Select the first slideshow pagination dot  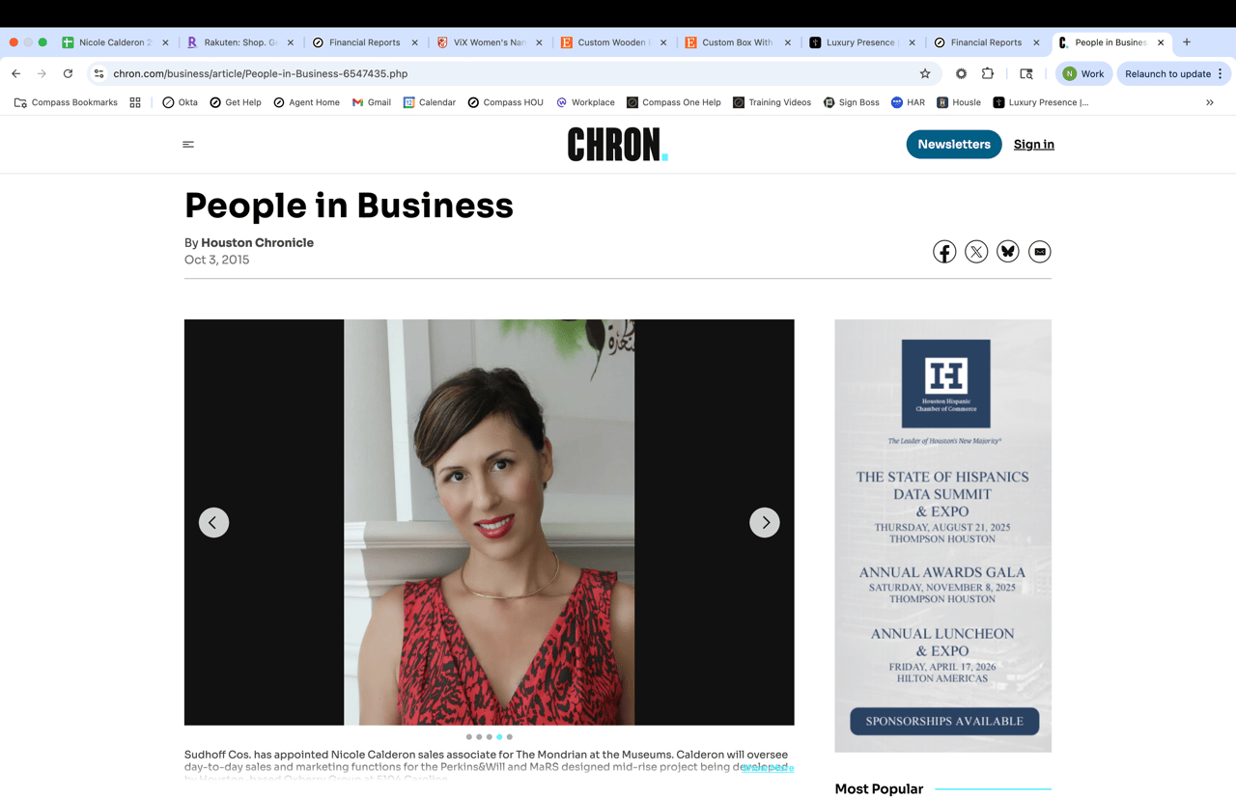pyautogui.click(x=469, y=737)
